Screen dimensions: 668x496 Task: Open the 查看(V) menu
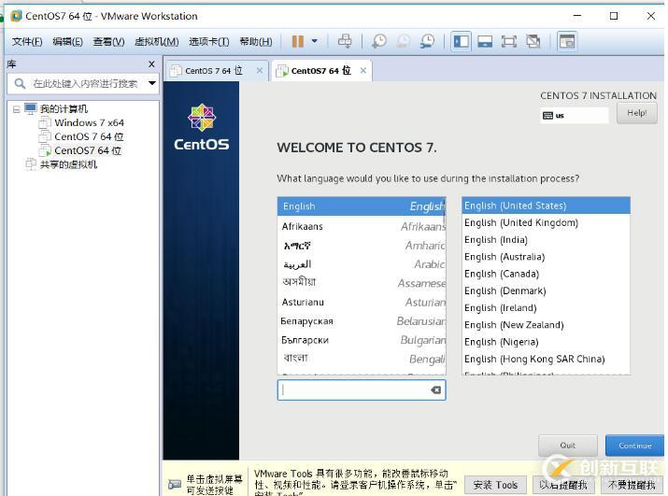tap(108, 41)
